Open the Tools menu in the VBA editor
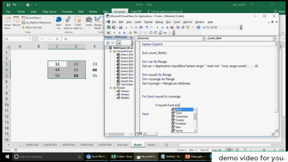 click(x=177, y=22)
